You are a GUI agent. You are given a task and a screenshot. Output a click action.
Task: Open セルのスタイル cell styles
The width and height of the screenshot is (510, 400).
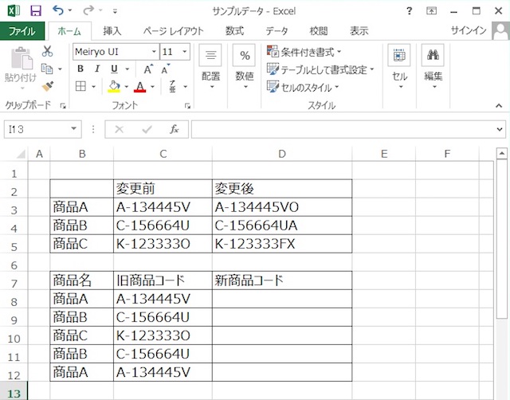point(303,87)
